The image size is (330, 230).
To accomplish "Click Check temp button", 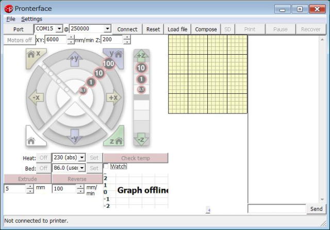I will (x=136, y=158).
